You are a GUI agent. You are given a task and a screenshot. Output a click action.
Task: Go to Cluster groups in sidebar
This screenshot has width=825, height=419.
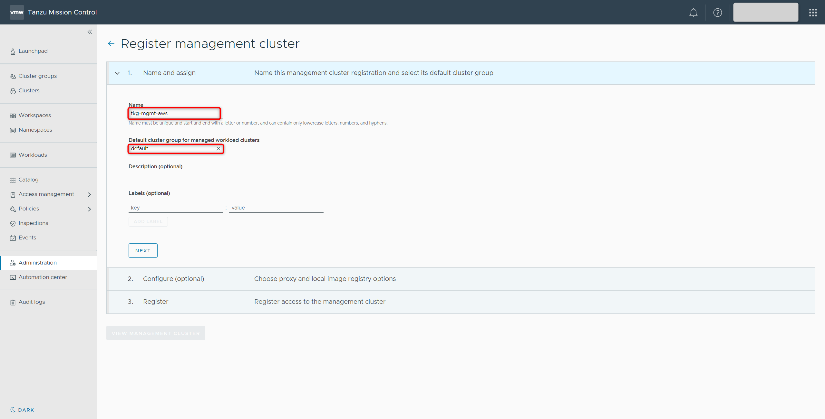[x=37, y=76]
